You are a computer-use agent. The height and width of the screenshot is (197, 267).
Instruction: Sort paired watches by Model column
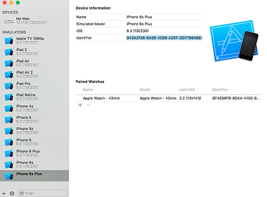[145, 90]
